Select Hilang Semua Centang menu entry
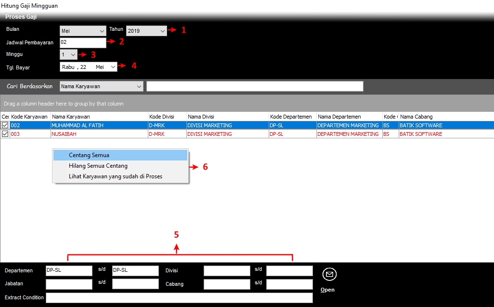Image resolution: width=494 pixels, height=307 pixels. (x=98, y=166)
